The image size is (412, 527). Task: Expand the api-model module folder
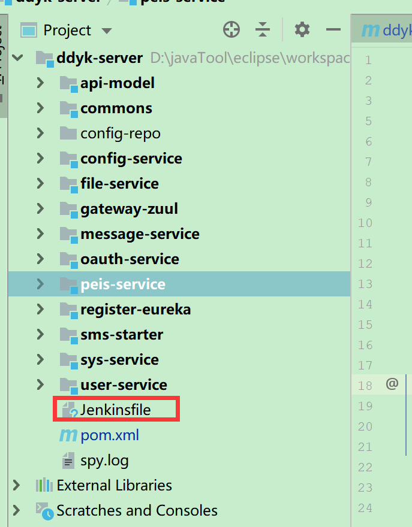40,83
